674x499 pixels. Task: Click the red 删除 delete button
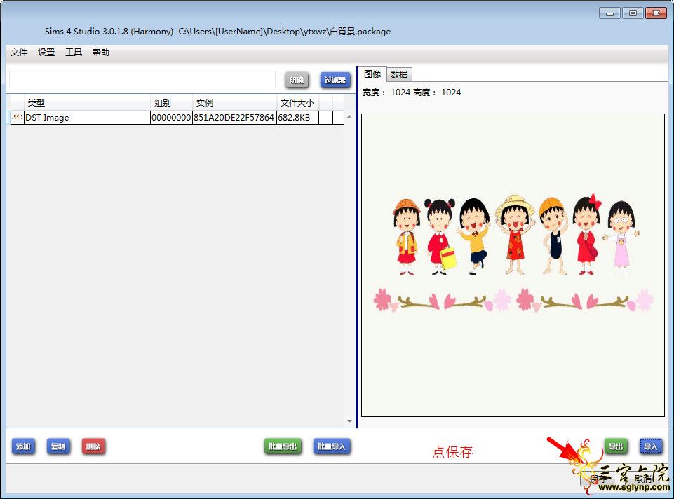tap(93, 446)
